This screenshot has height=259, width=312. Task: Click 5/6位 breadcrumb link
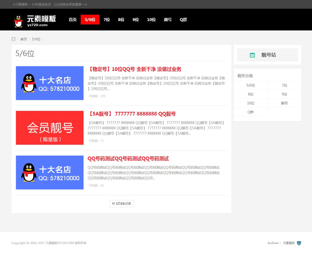point(36,39)
